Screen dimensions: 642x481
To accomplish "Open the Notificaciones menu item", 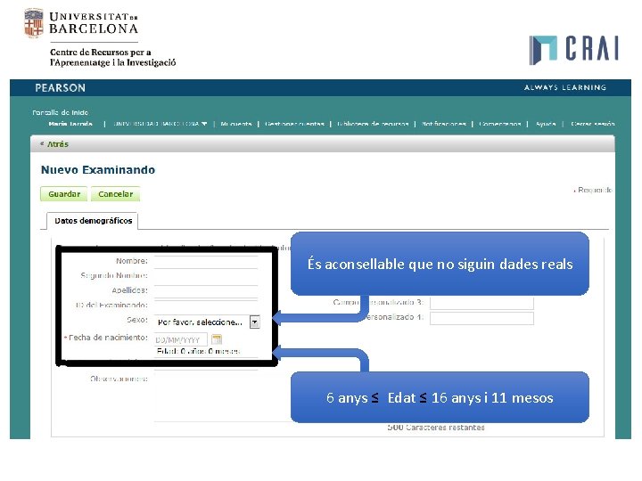I will point(444,124).
